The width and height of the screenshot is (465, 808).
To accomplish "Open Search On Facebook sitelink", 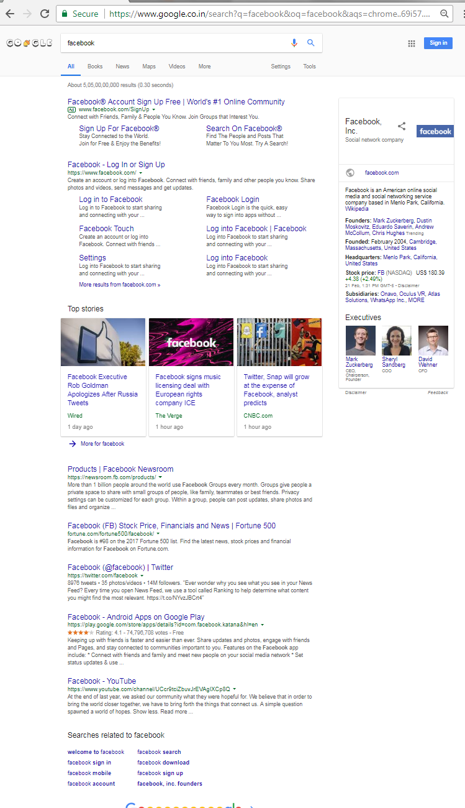I will [244, 129].
